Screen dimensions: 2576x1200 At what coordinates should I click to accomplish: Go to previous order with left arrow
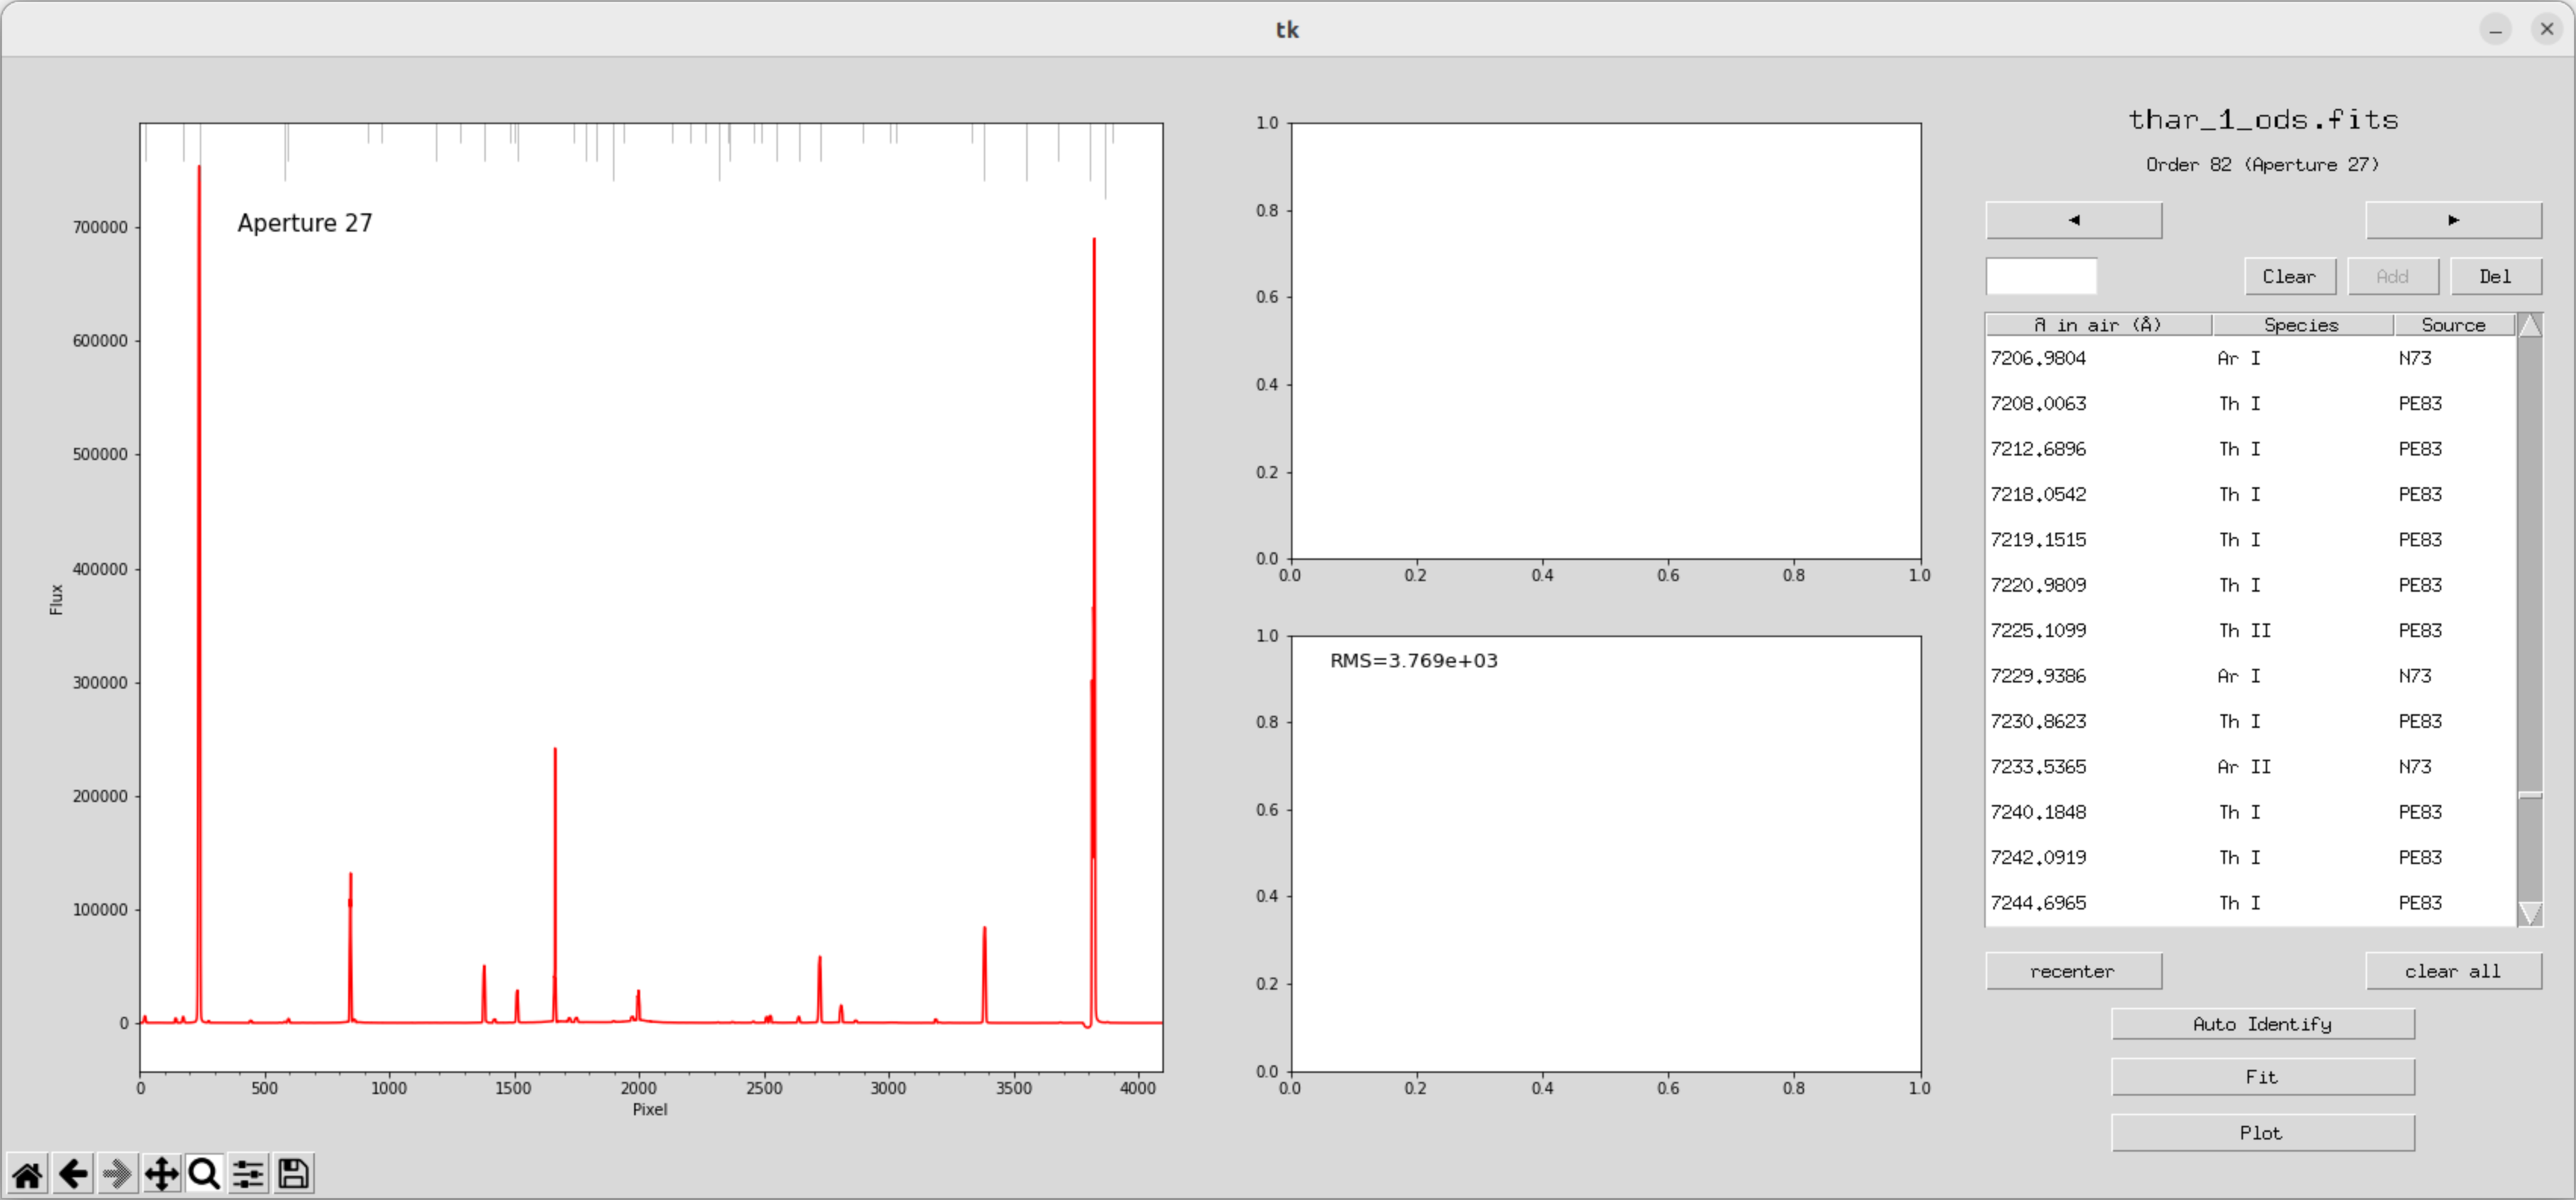coord(2073,220)
